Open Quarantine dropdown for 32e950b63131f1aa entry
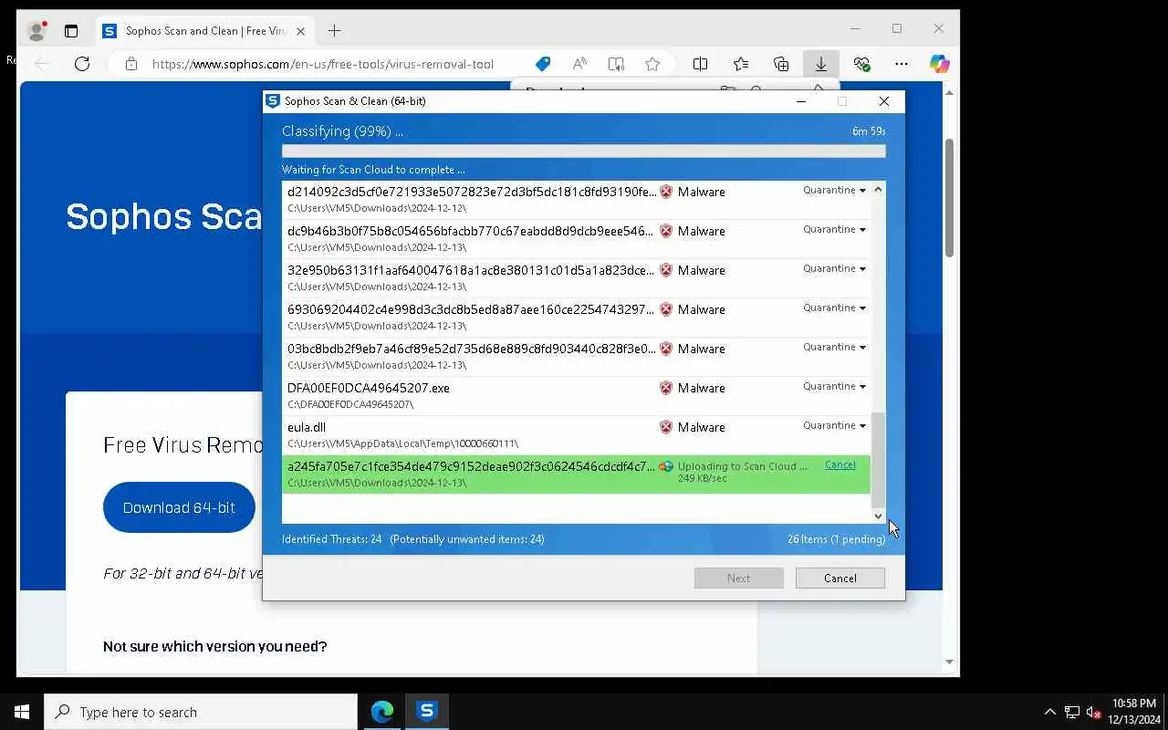 835,269
